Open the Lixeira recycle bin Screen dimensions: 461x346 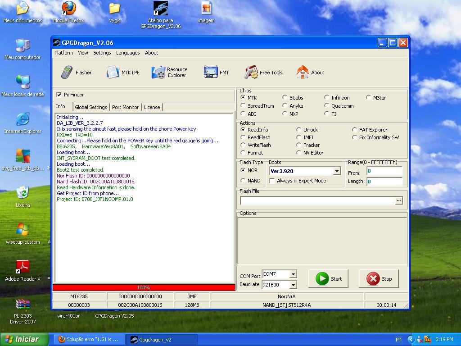point(23,196)
